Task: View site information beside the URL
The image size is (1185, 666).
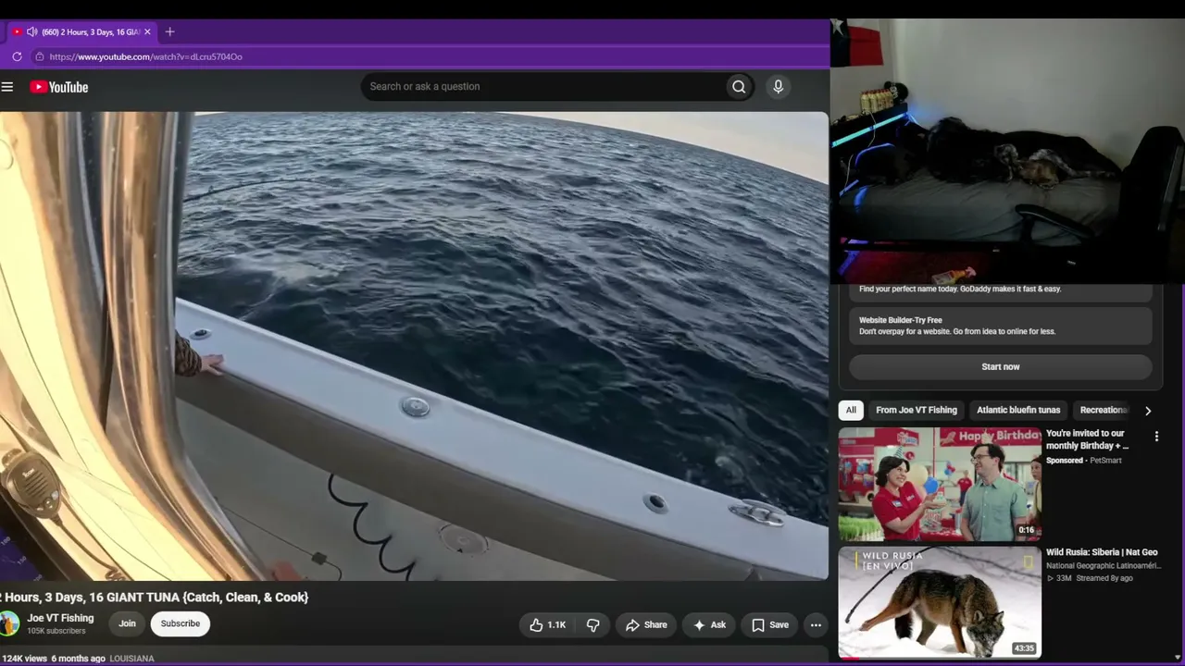Action: click(39, 56)
